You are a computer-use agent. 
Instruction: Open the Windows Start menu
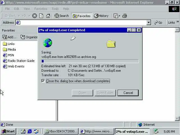(x=8, y=131)
